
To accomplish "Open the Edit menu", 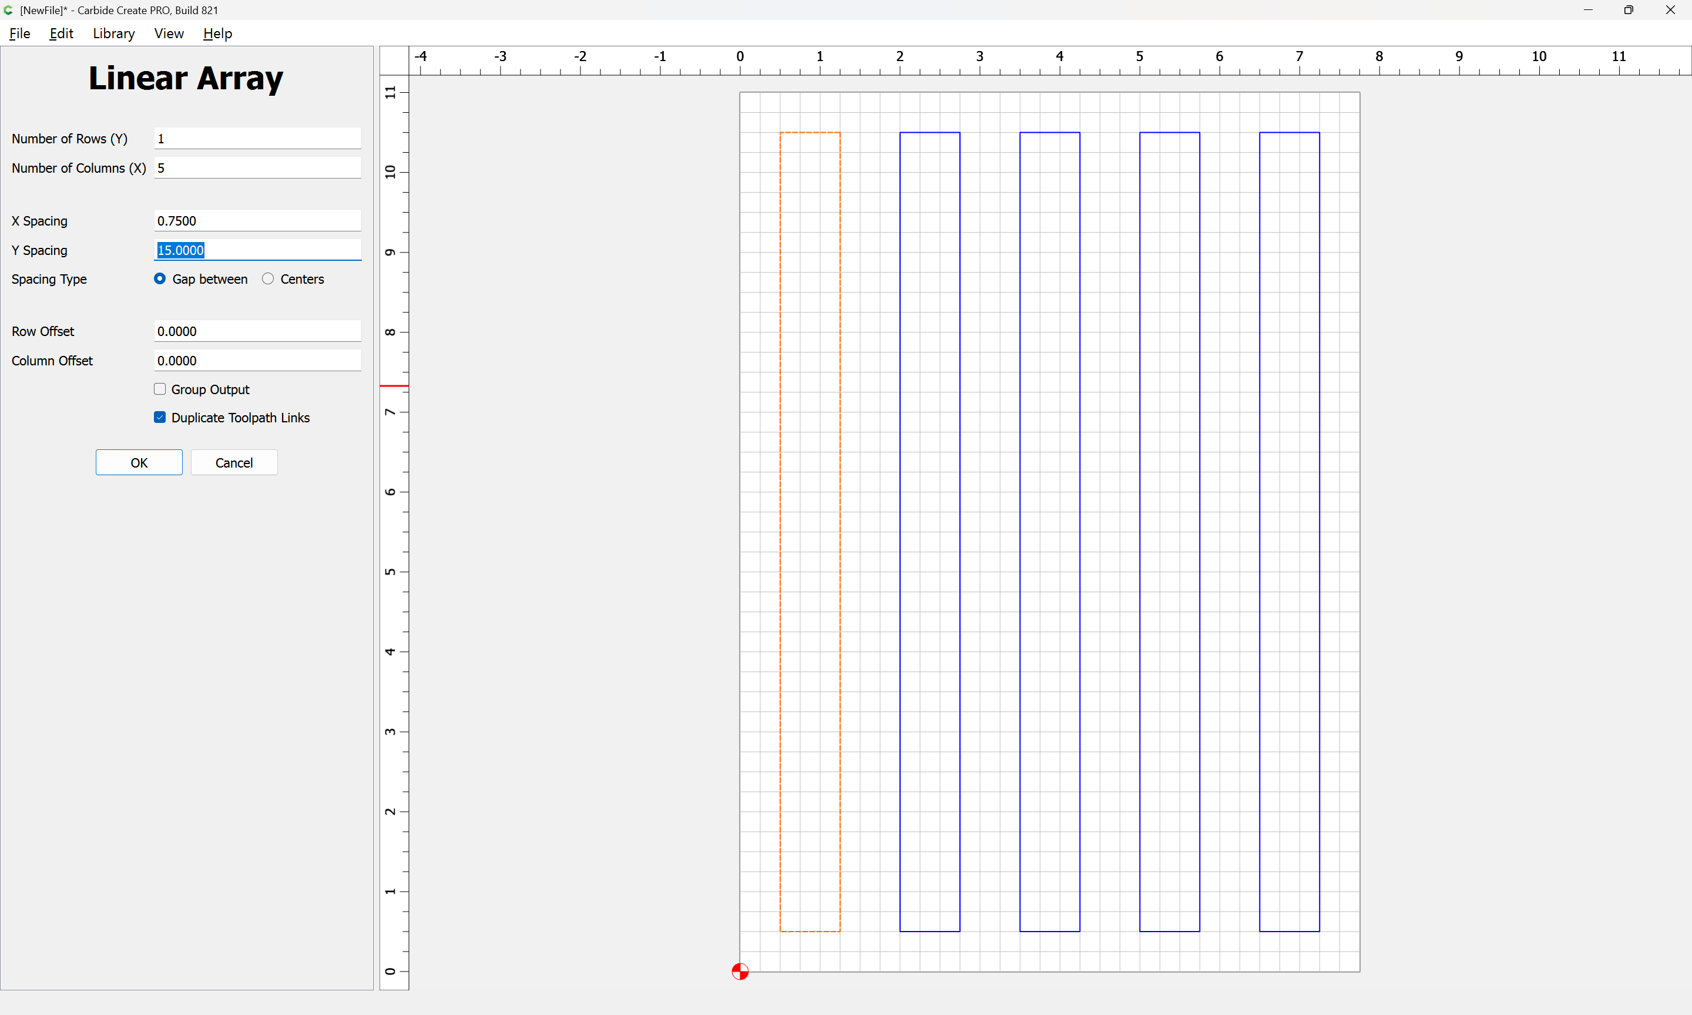I will pos(61,33).
